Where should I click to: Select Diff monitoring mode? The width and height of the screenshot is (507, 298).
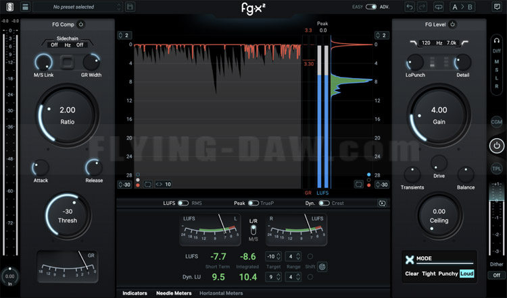(497, 51)
